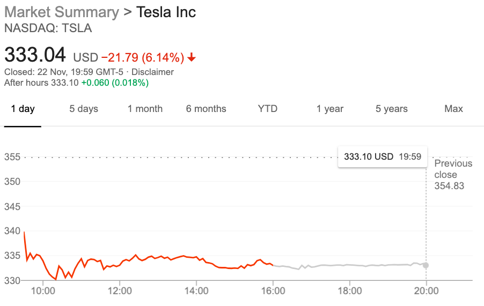Click the gray dot at chart end
This screenshot has height=306, width=484.
tap(426, 265)
